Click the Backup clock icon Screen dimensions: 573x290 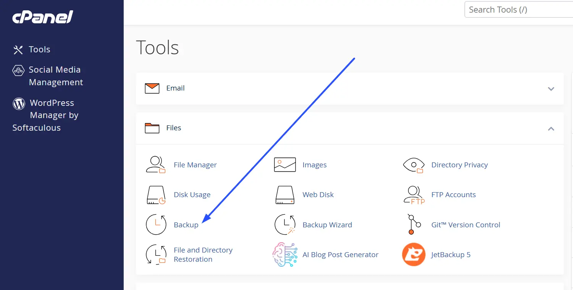coord(156,225)
